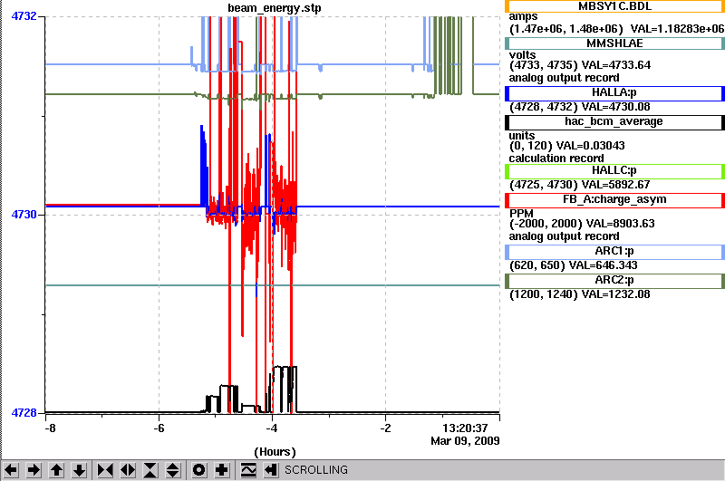Select the hac_bcm_average curve in legend
The image size is (725, 481).
(614, 122)
